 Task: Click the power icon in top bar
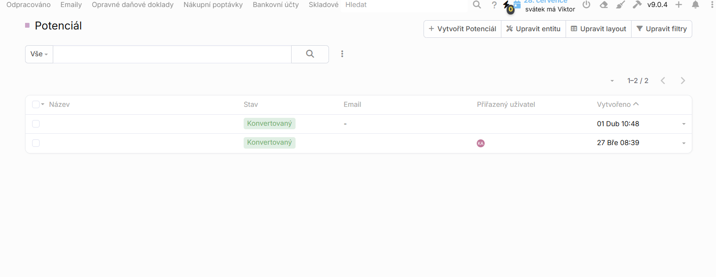click(586, 5)
